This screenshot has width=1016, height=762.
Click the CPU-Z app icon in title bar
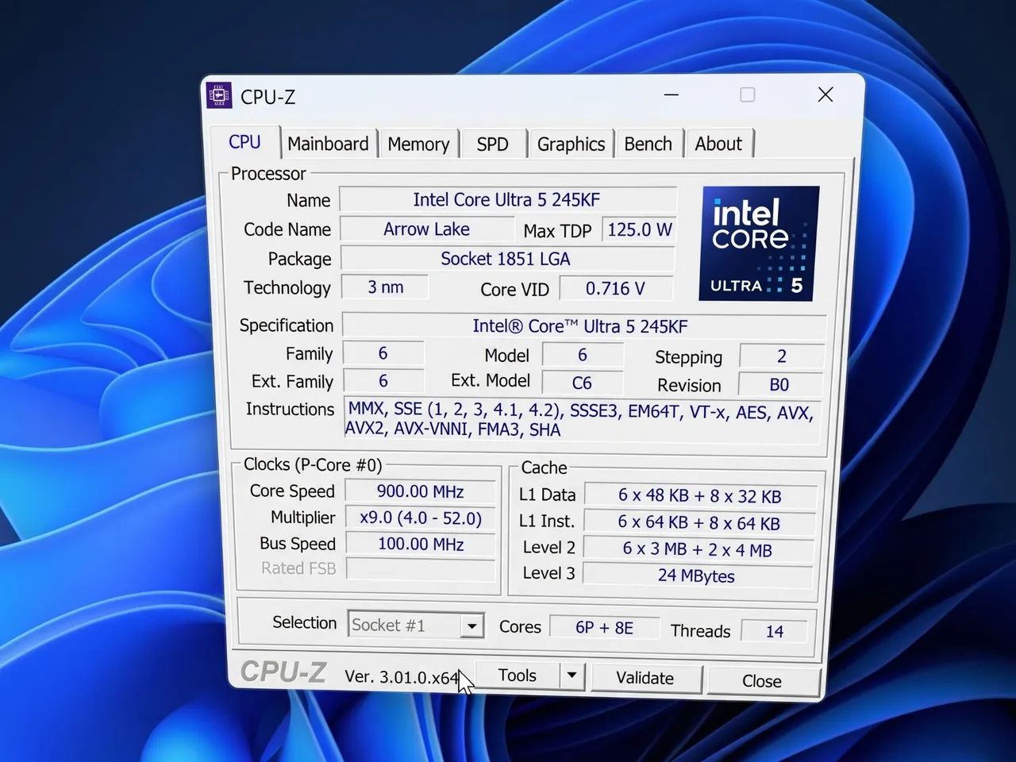coord(219,95)
